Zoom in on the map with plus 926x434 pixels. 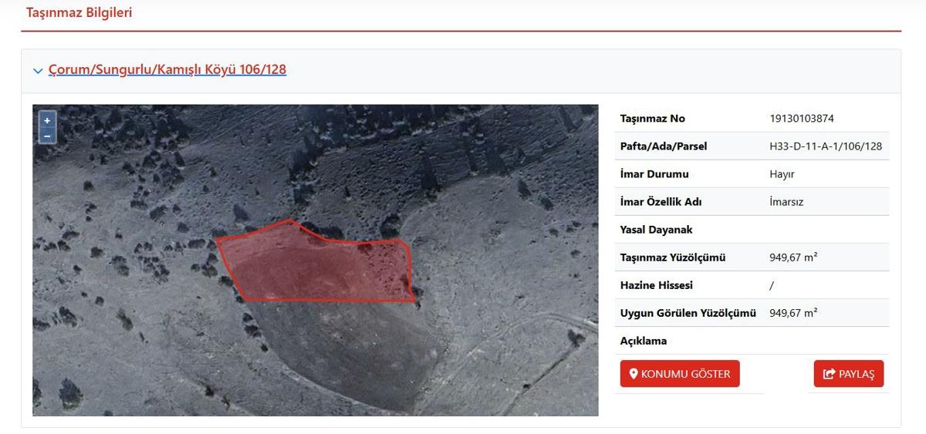coord(47,121)
